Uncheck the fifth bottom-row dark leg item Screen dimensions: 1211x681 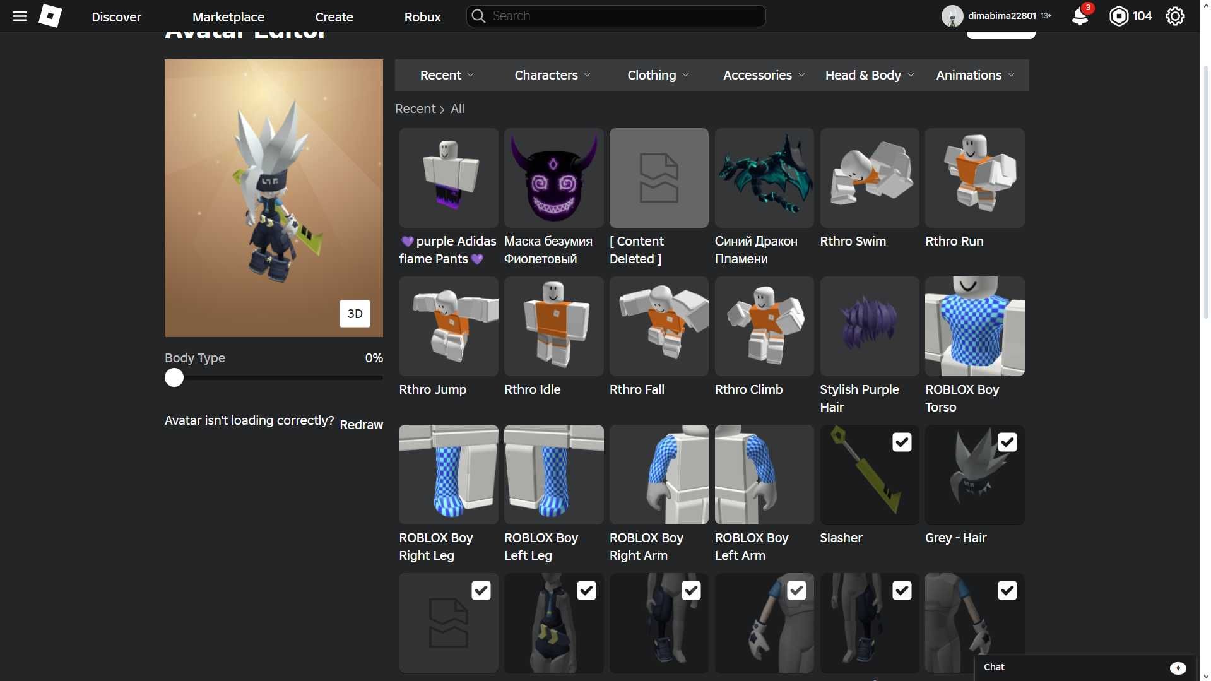902,591
